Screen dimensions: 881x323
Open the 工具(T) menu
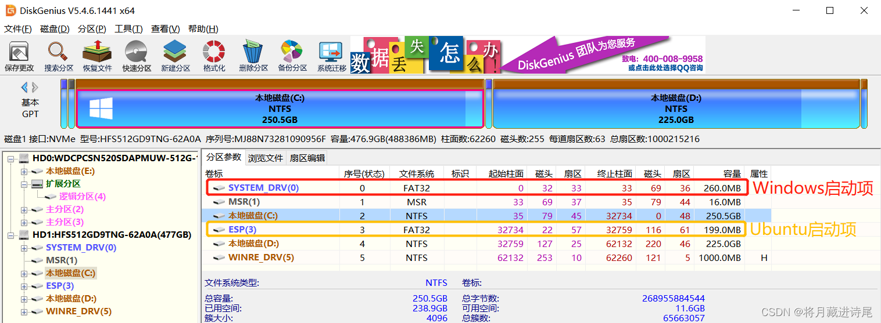coord(128,29)
